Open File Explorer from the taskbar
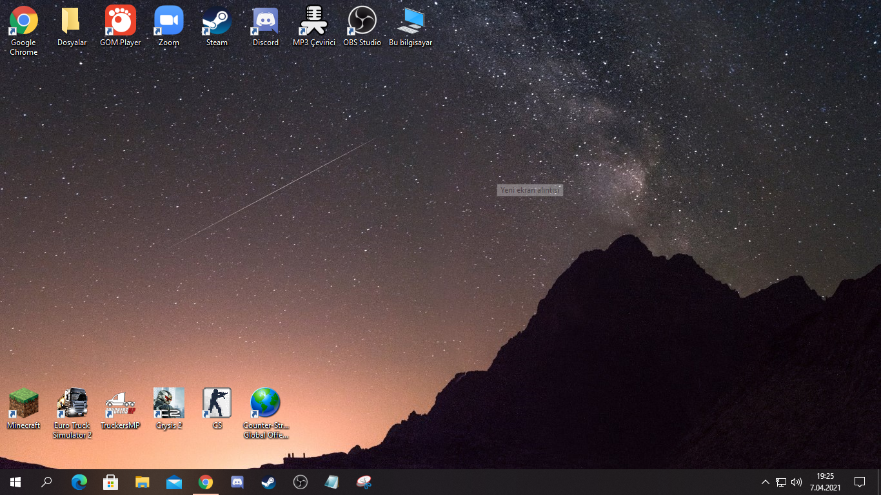This screenshot has width=881, height=495. [x=142, y=482]
